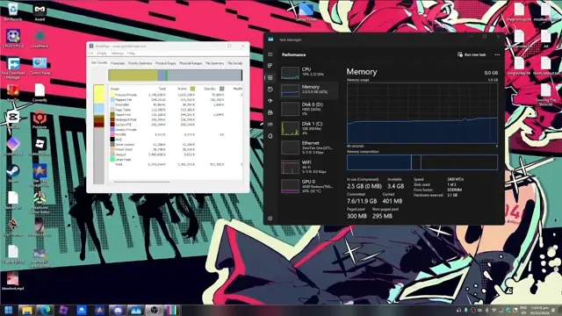The height and width of the screenshot is (316, 562).
Task: Select Performance page icon in Task Manager sidebar
Action: (270, 77)
